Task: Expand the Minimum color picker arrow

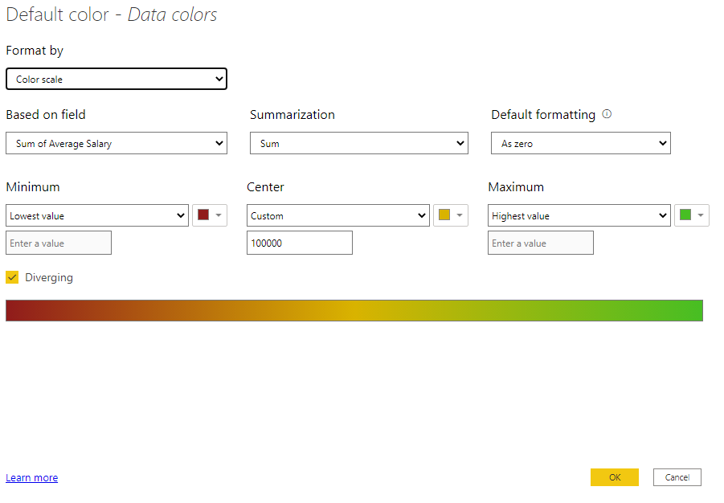Action: [x=219, y=215]
